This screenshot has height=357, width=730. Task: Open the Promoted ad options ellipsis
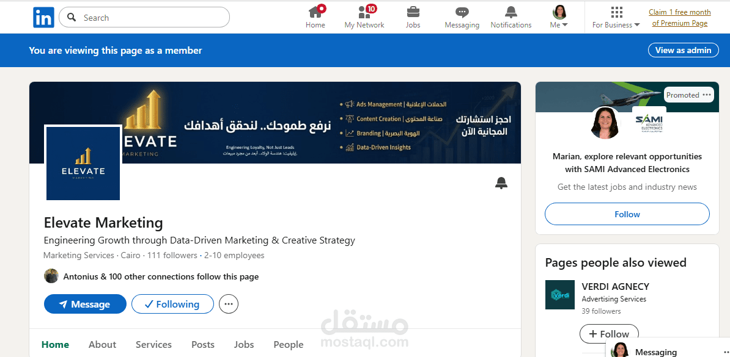click(x=707, y=95)
